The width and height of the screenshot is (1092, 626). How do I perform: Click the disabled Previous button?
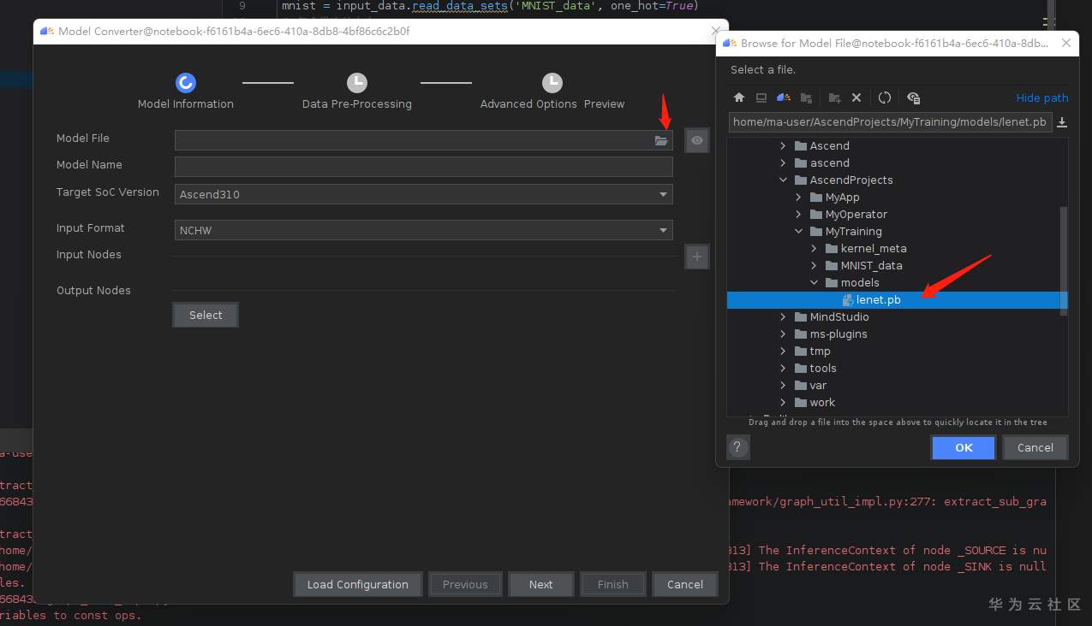tap(465, 584)
